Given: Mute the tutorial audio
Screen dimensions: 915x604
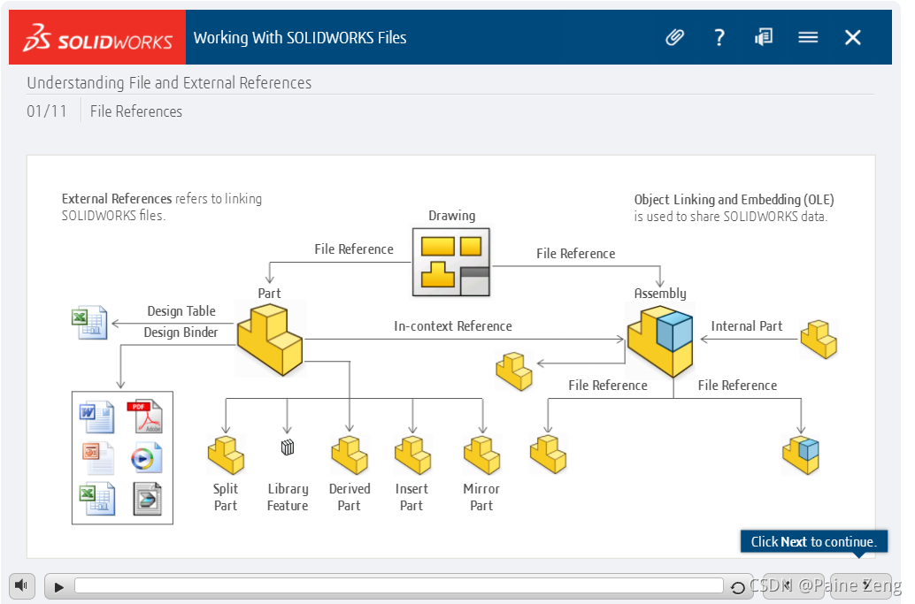Looking at the screenshot, I should (x=22, y=585).
